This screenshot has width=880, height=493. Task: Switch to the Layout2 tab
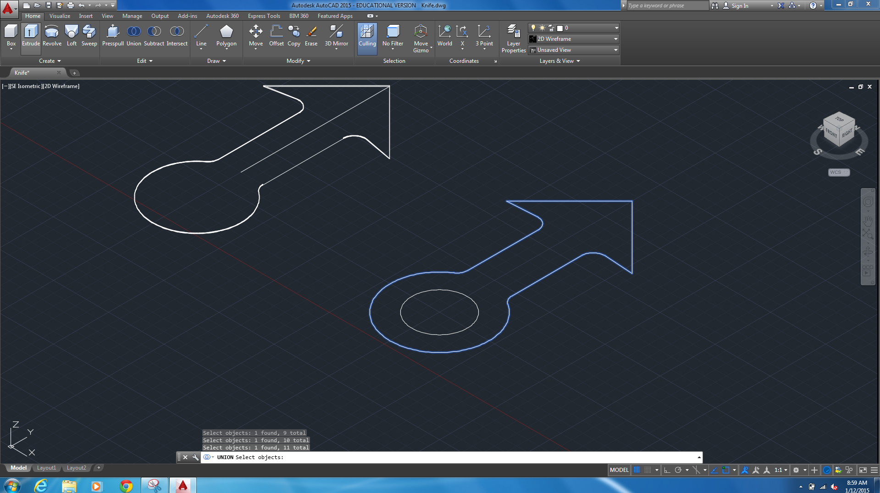pyautogui.click(x=76, y=468)
